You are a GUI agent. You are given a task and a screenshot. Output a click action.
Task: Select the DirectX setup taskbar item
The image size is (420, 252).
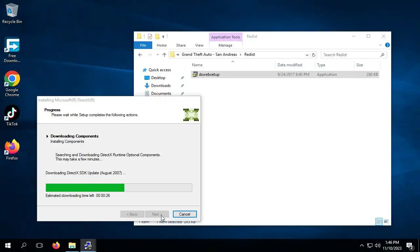88,245
